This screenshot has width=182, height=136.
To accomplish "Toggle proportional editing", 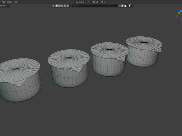I will tap(102, 2).
